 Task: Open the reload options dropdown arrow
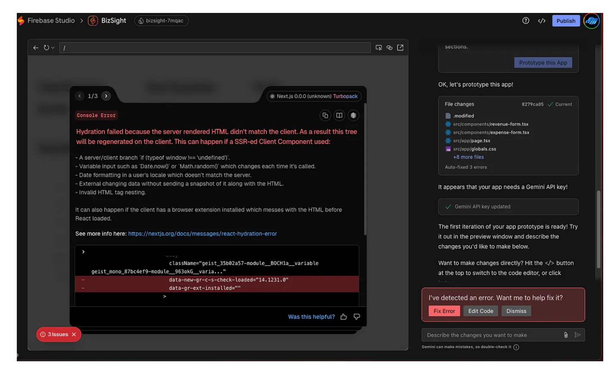pyautogui.click(x=53, y=48)
